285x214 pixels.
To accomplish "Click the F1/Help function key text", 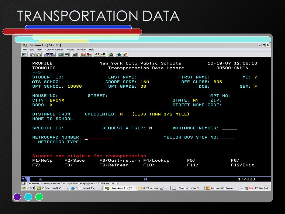I will (x=42, y=160).
